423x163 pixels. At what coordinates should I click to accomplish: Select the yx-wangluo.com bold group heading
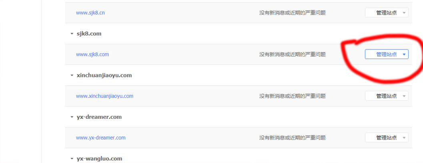click(x=99, y=159)
